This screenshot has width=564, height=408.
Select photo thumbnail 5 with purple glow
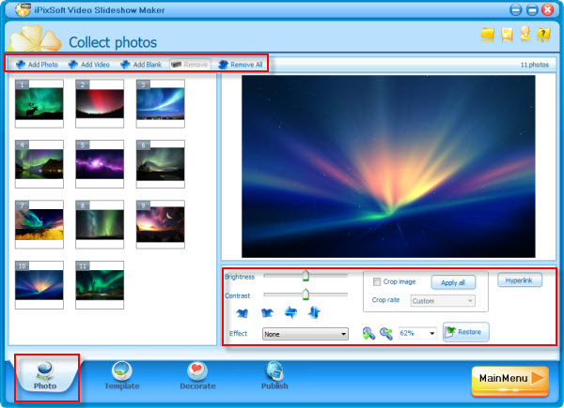(100, 164)
